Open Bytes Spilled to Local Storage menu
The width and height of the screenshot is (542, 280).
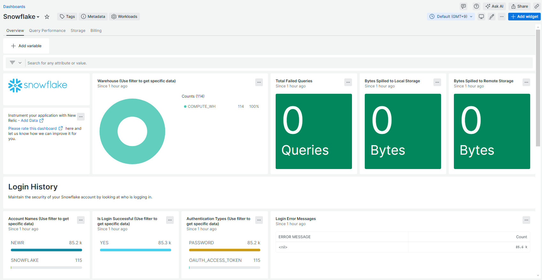(437, 82)
